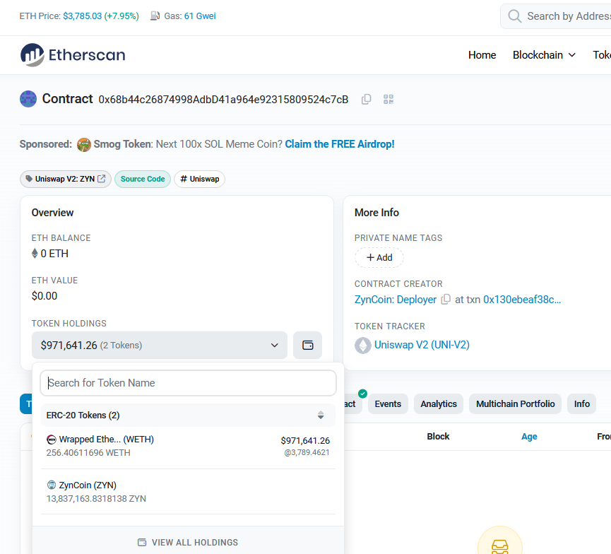Open the wallet holdings icon button
Image resolution: width=611 pixels, height=554 pixels.
coord(307,345)
